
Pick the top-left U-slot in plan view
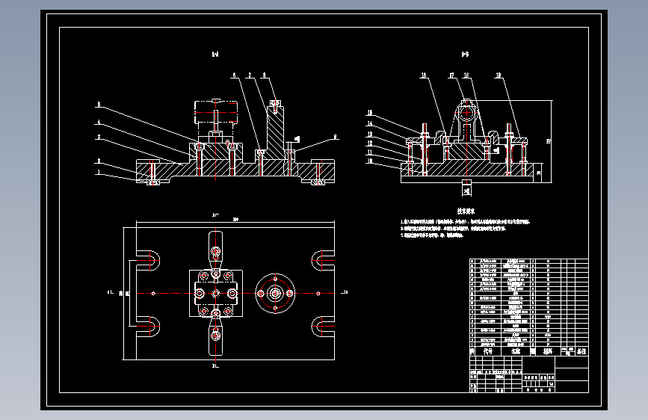pos(148,261)
